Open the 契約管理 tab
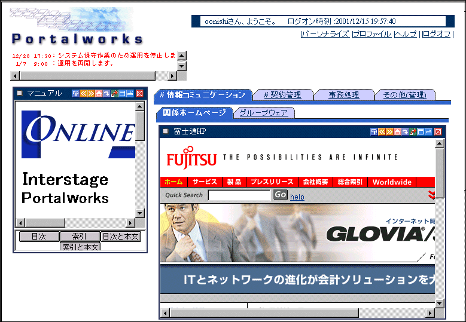The width and height of the screenshot is (466, 322). point(282,95)
